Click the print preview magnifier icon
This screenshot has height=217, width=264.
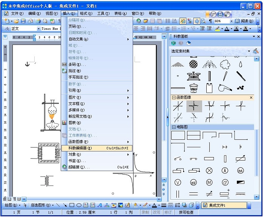[x=45, y=21]
